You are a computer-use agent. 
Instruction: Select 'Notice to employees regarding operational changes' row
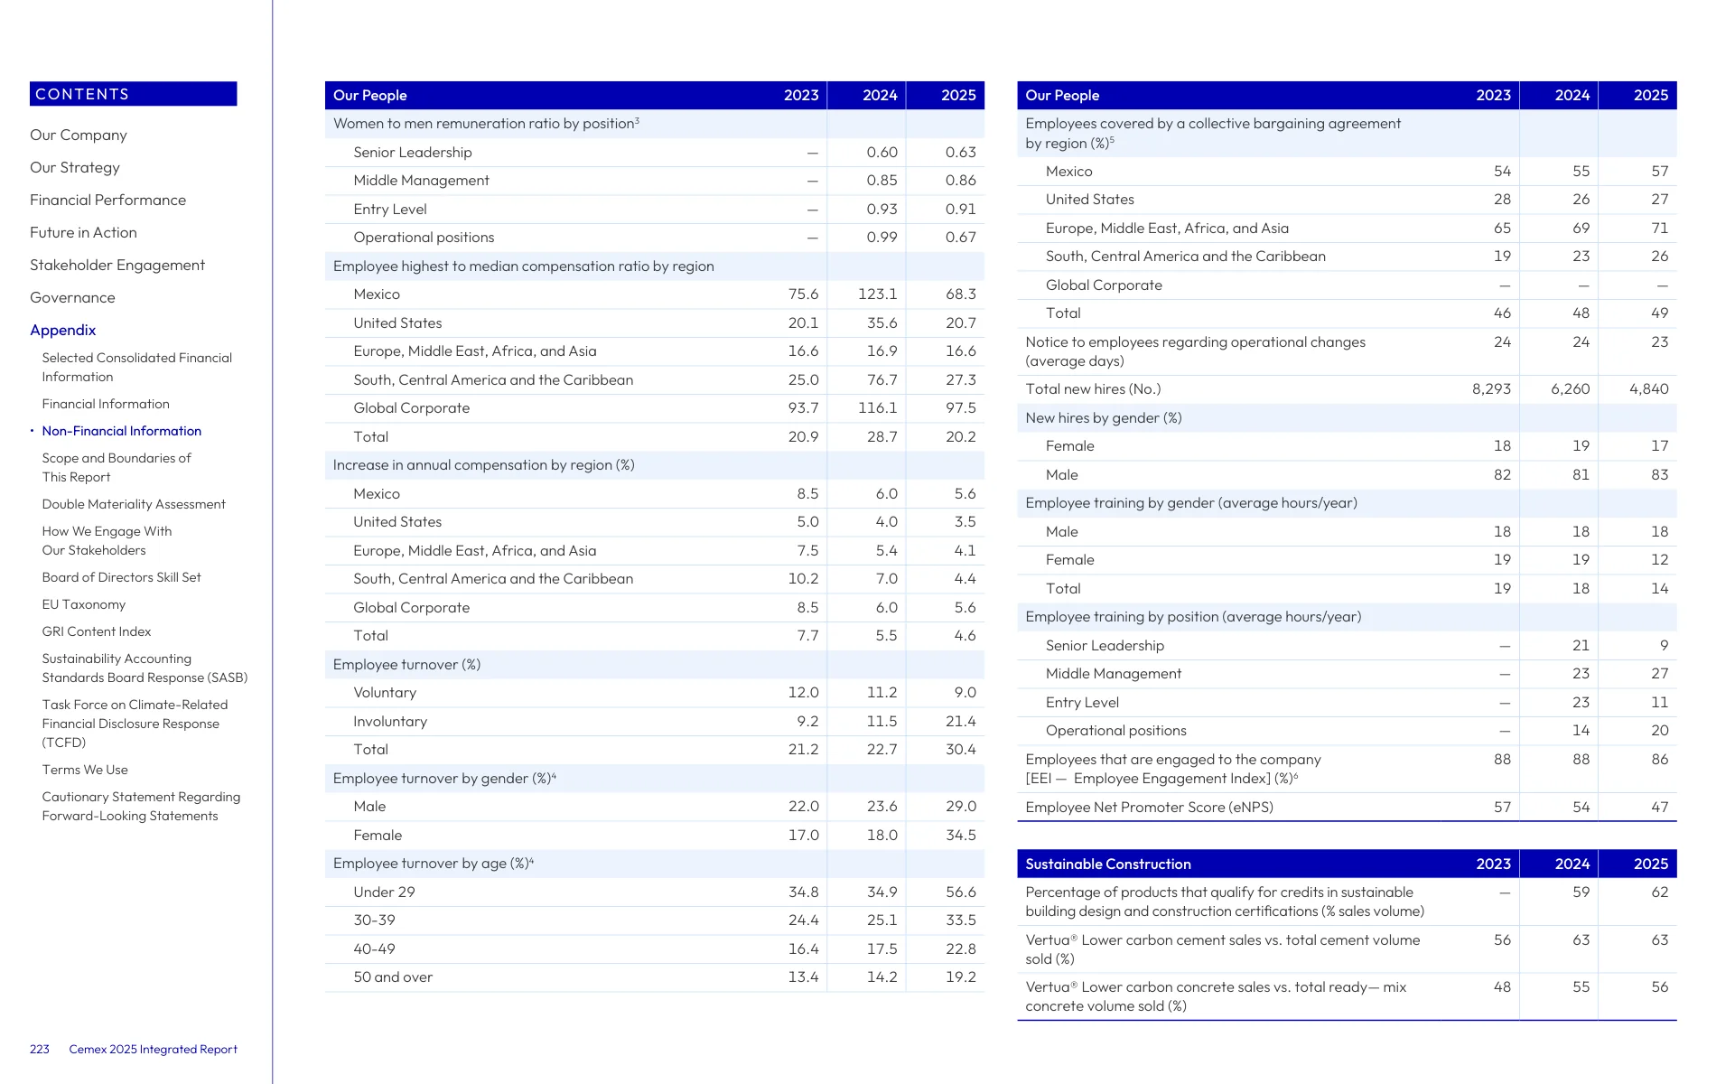(1347, 351)
